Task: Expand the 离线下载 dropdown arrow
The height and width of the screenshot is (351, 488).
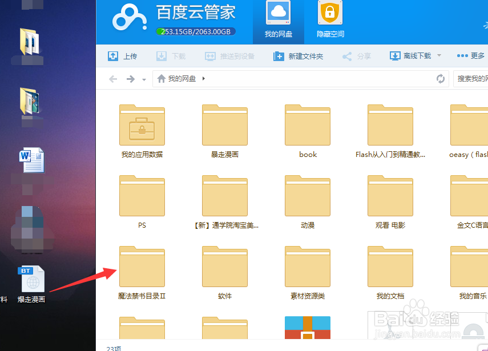Action: pos(439,55)
